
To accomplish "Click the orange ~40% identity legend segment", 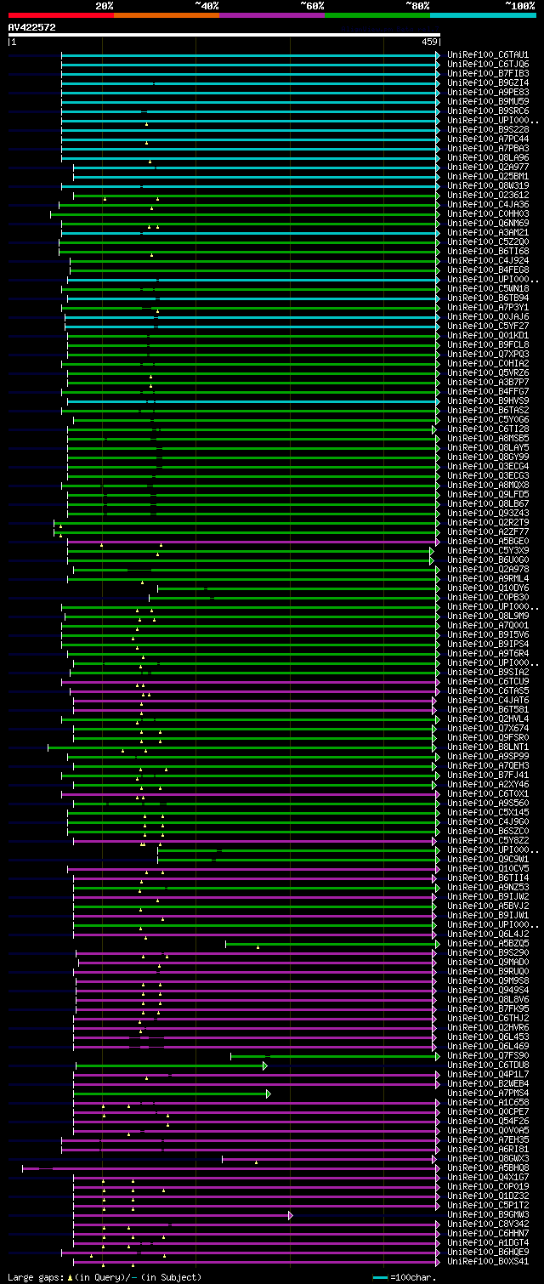I will 167,15.
